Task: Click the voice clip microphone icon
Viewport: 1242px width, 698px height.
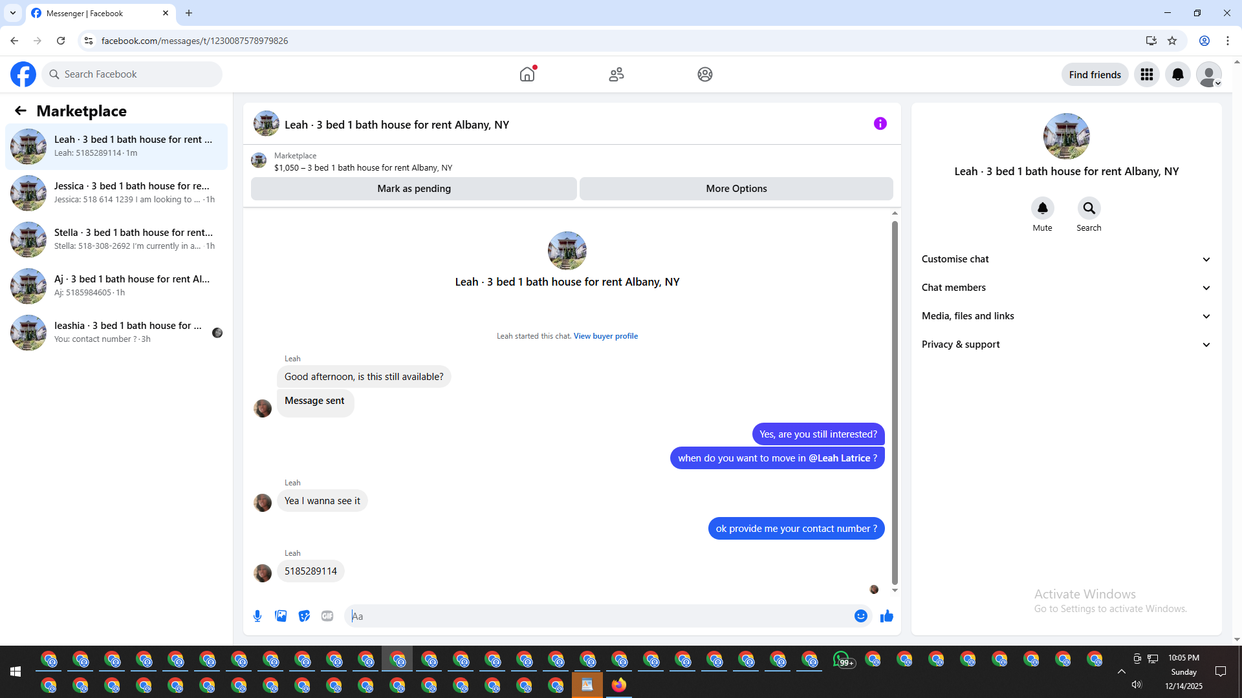Action: pyautogui.click(x=257, y=616)
